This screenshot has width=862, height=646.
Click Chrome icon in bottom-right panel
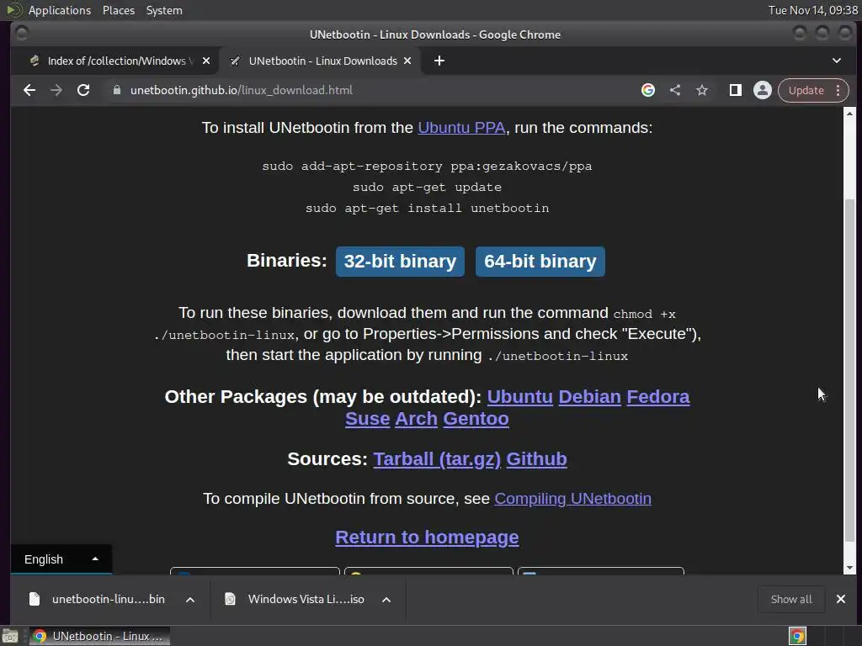[x=797, y=636]
